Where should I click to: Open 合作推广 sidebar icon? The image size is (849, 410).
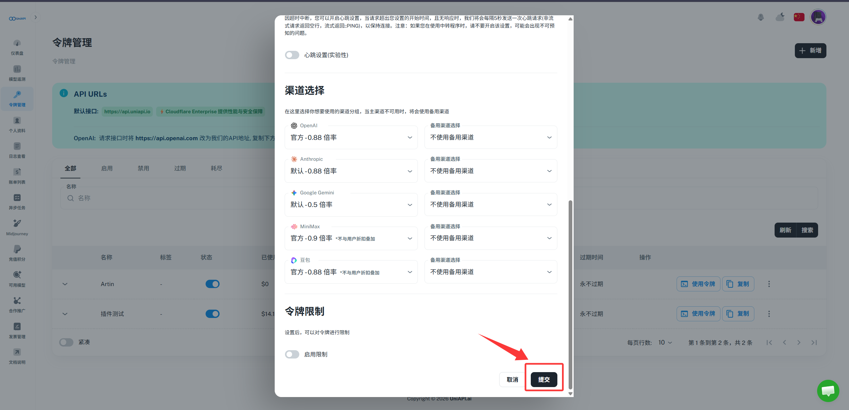coord(17,305)
